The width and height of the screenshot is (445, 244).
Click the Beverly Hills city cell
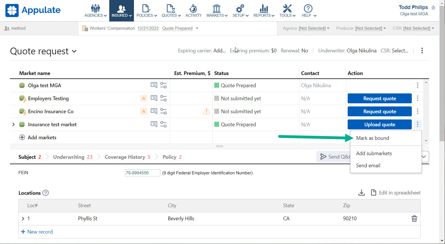181,219
